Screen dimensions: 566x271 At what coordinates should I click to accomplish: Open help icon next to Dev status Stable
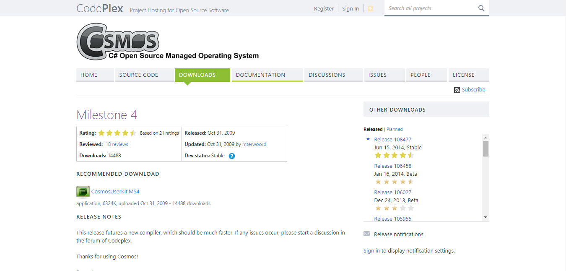232,156
